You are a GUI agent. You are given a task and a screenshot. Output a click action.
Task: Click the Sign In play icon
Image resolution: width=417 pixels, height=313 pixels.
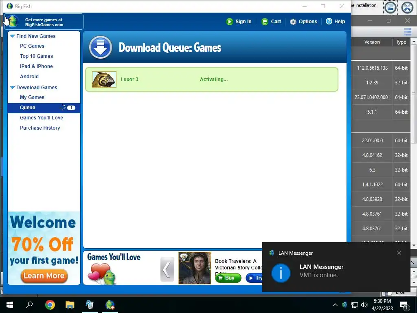pyautogui.click(x=229, y=22)
